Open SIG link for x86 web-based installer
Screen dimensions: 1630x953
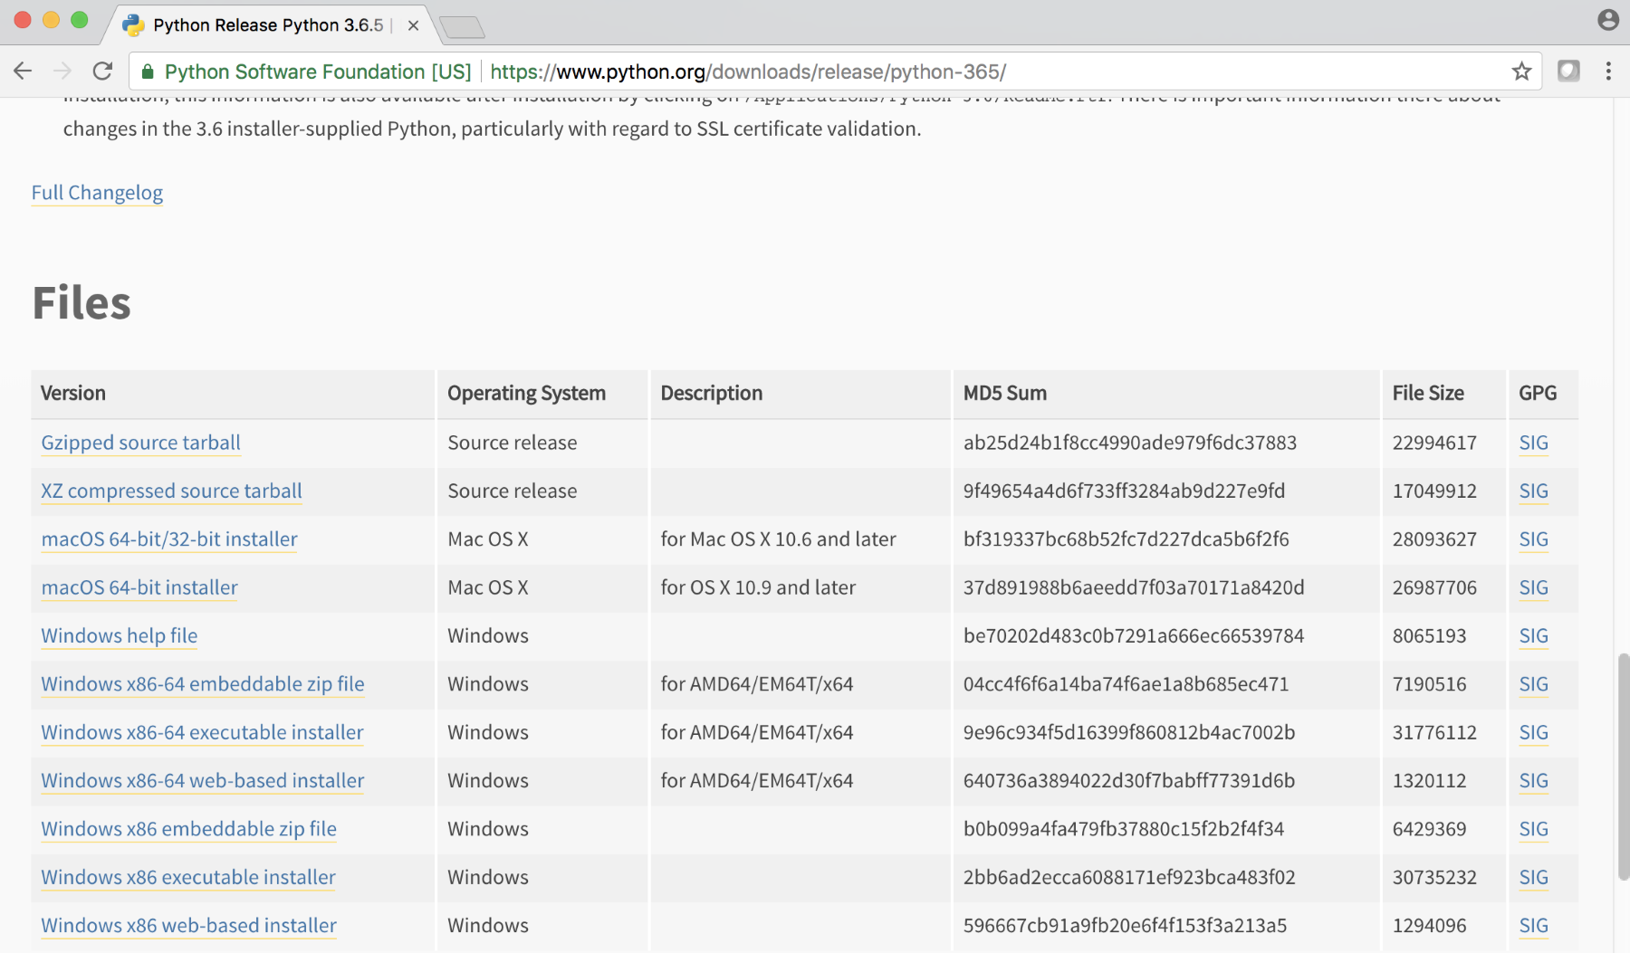[x=1533, y=925]
